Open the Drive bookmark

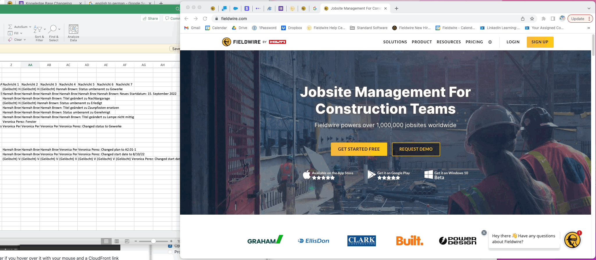click(x=240, y=28)
